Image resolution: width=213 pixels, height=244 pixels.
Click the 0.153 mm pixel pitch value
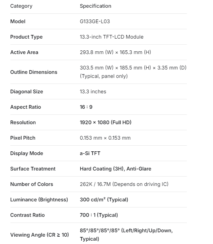(x=105, y=138)
